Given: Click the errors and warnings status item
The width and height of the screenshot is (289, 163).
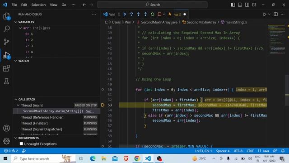Looking at the screenshot, I should click(x=11, y=151).
